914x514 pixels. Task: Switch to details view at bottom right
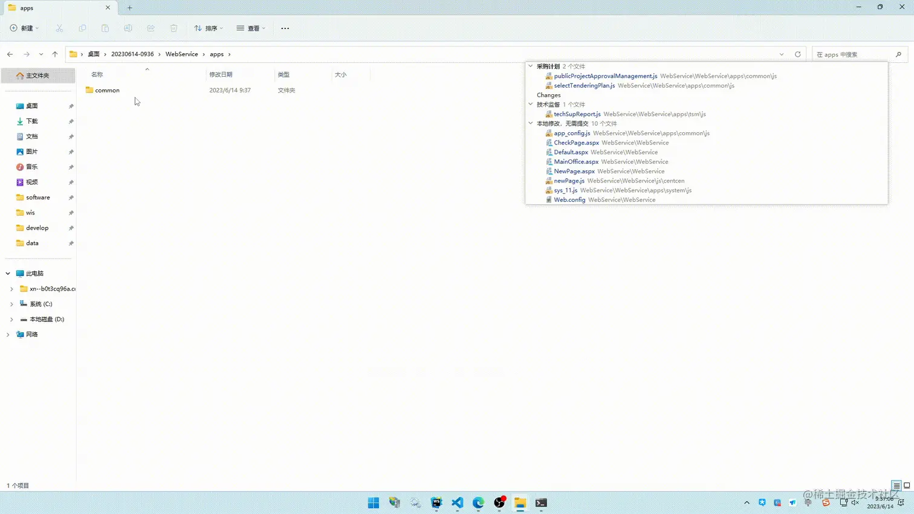coord(896,485)
